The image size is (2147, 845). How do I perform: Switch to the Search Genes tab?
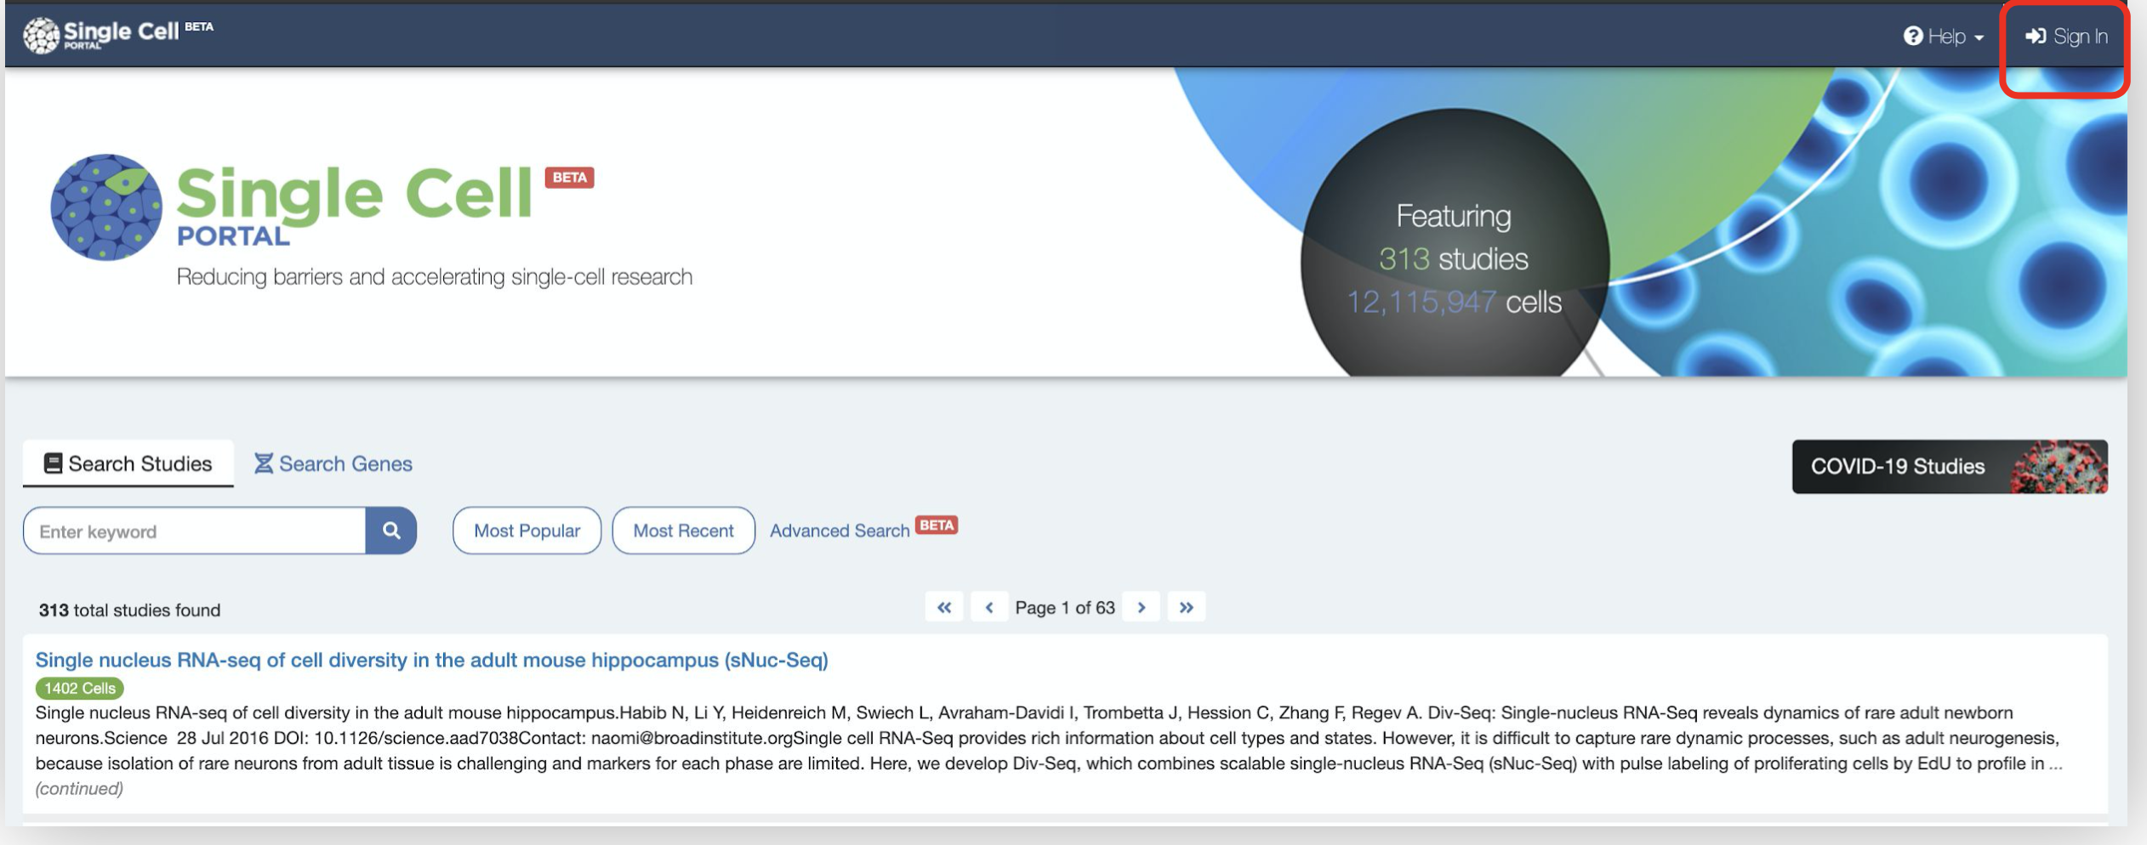[x=333, y=463]
